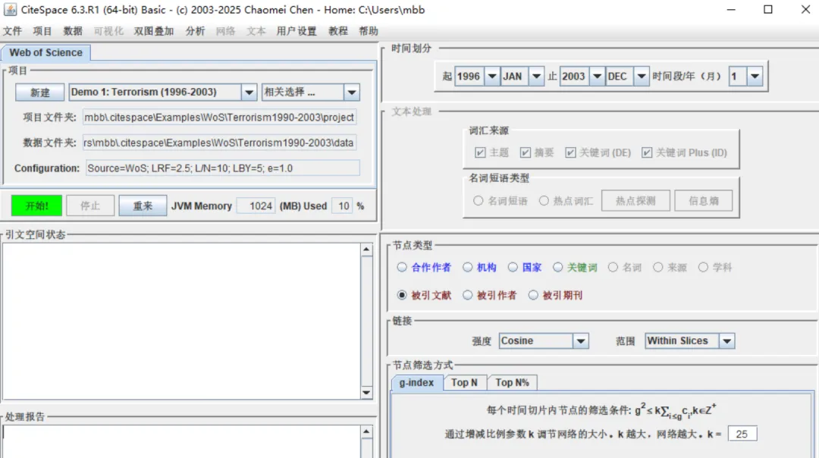The width and height of the screenshot is (819, 458).
Task: Select the 名词 node type
Action: click(613, 268)
